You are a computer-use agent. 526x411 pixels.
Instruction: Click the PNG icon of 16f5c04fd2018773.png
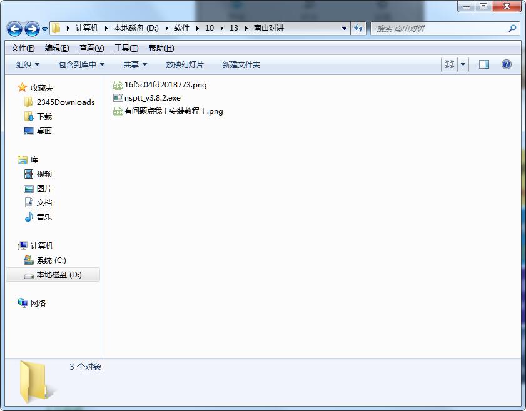(x=118, y=85)
